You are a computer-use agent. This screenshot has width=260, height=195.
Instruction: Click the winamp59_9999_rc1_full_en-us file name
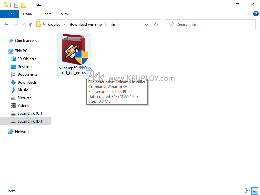coord(74,70)
